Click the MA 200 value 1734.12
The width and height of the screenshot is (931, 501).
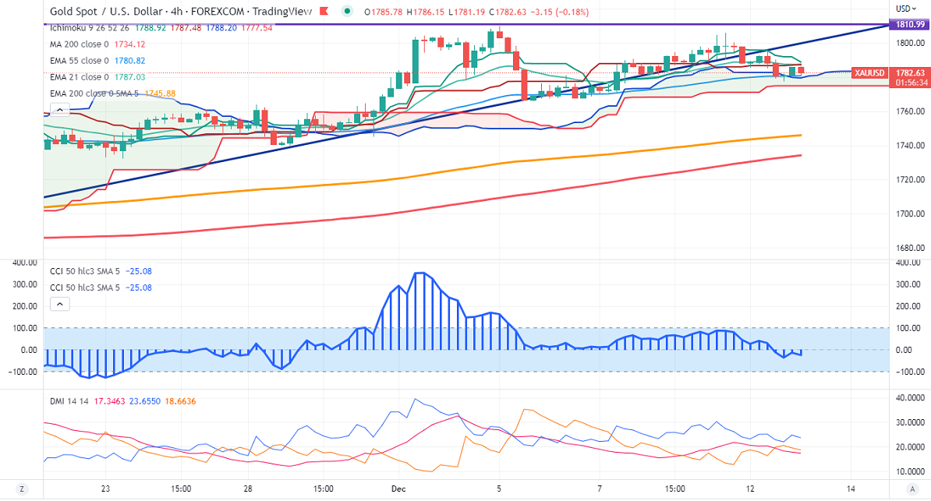[129, 44]
